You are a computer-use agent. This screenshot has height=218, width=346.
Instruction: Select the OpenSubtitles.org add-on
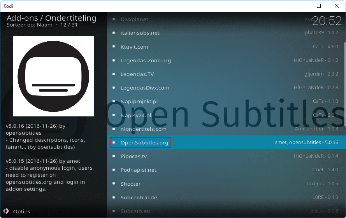[226, 142]
